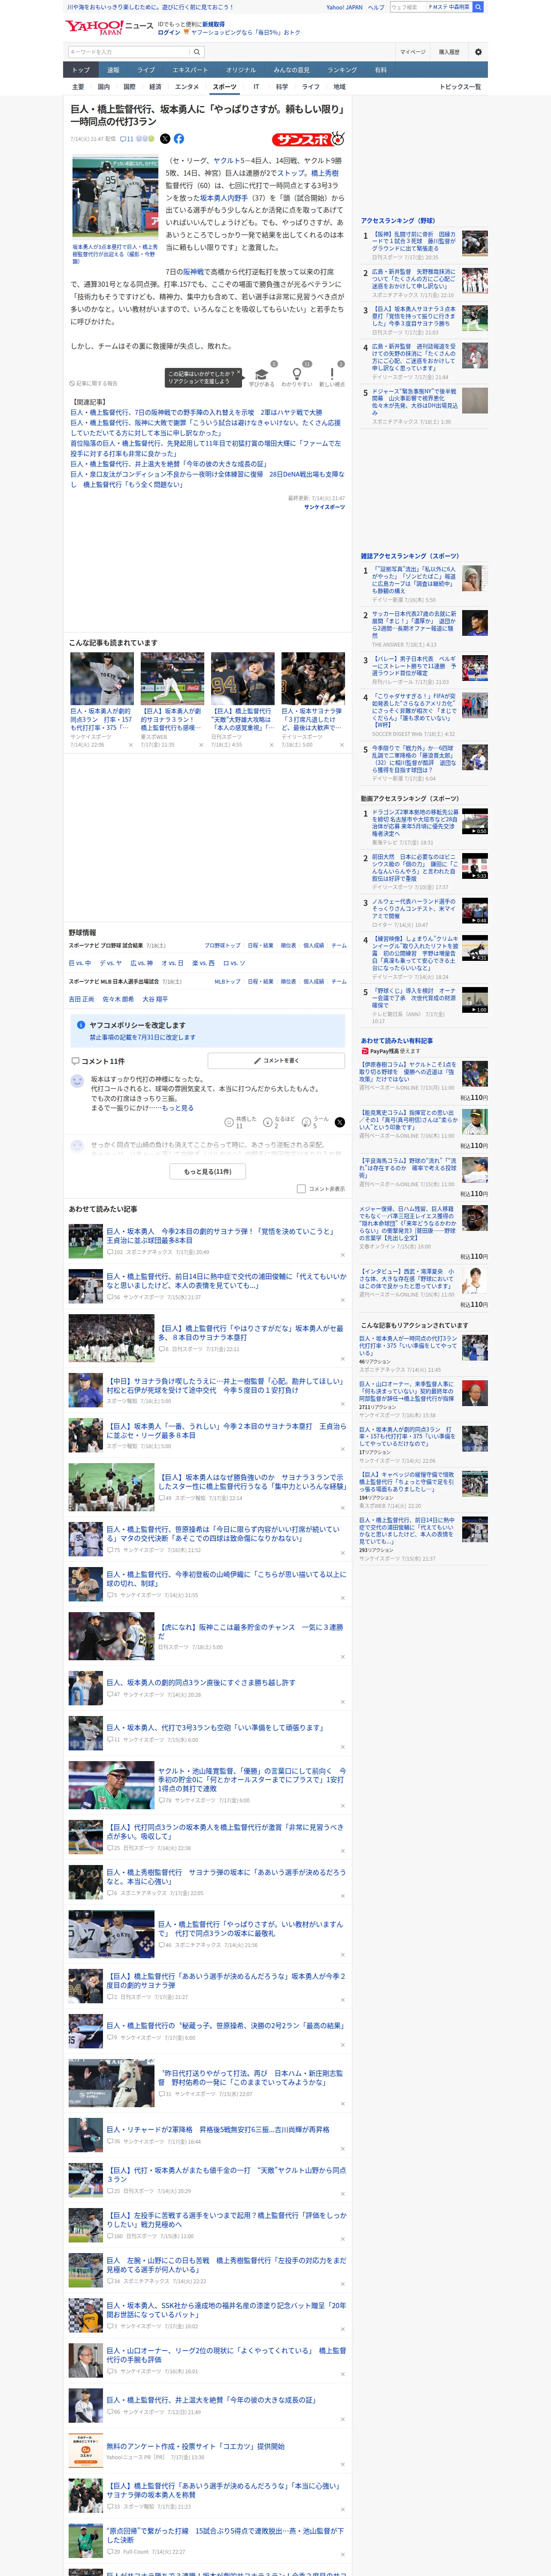Open the settings gear icon
Viewport: 551px width, 2576px height.
tap(477, 52)
